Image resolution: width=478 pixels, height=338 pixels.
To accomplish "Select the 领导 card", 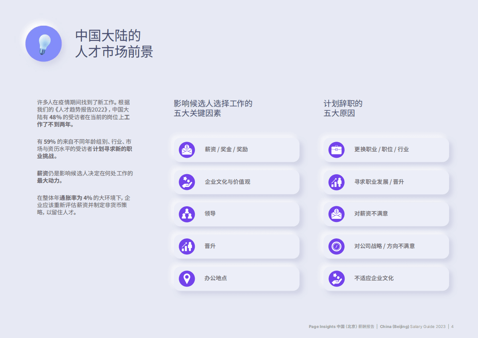I will tap(237, 214).
